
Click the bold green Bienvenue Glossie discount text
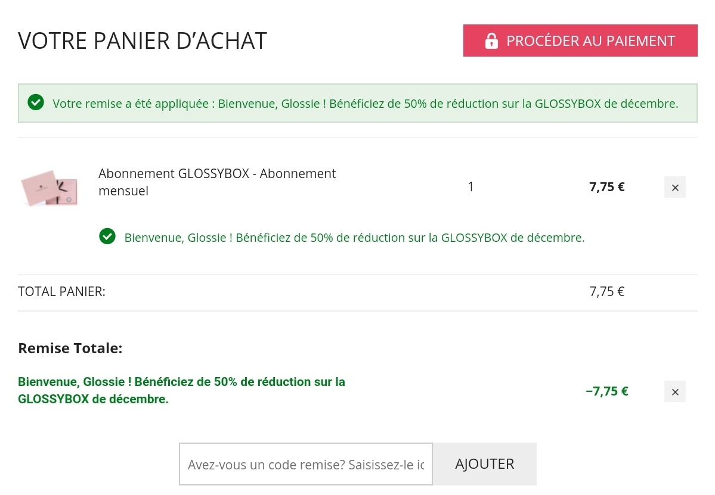[x=181, y=390]
